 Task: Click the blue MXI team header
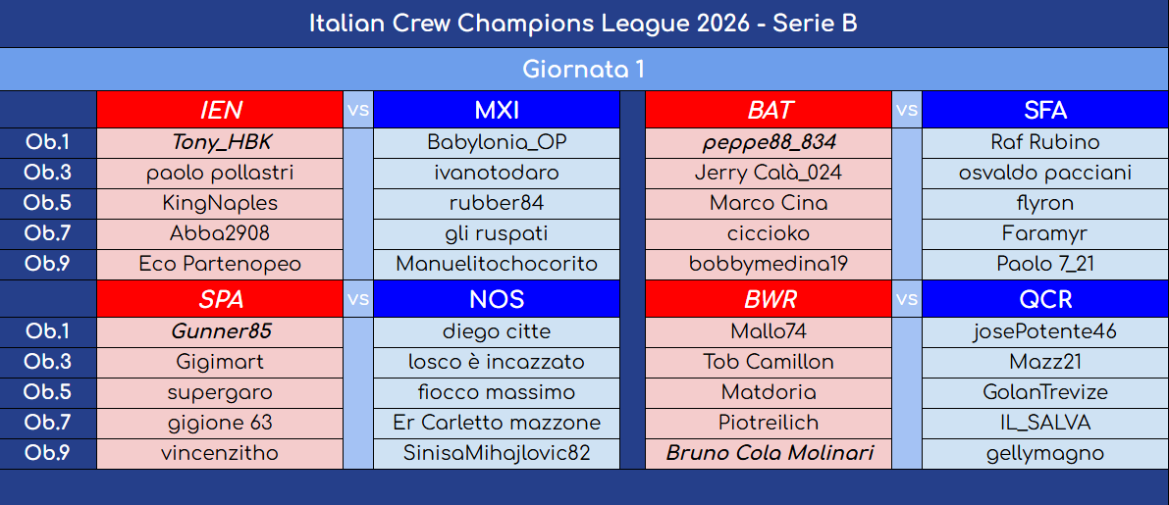(497, 110)
